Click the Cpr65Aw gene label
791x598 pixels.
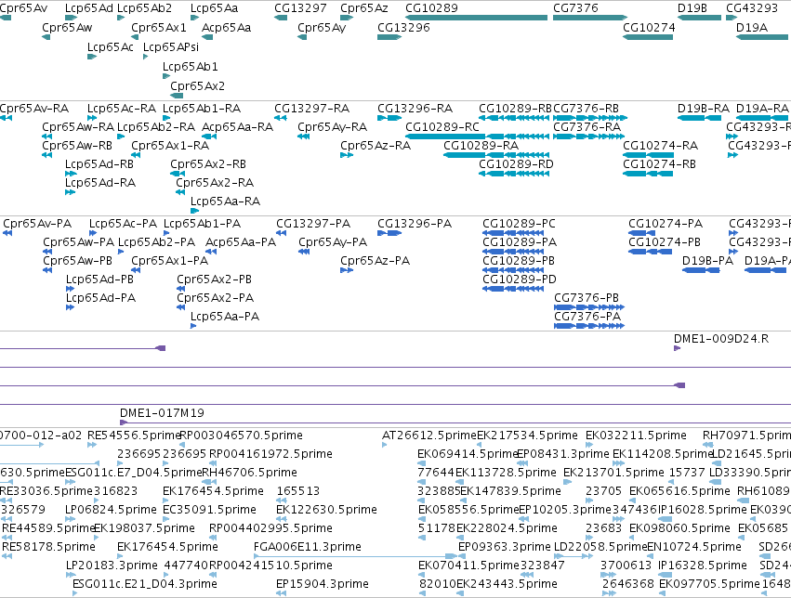pos(67,27)
